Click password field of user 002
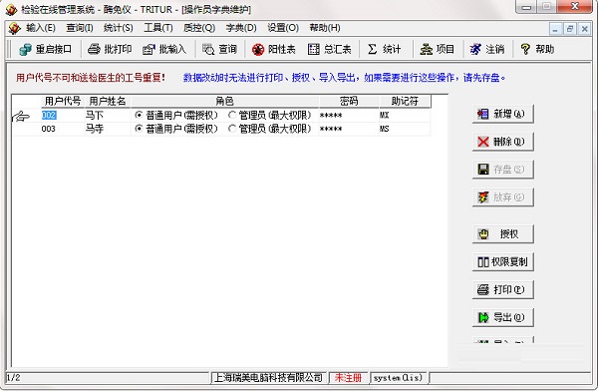This screenshot has width=598, height=391. pyautogui.click(x=349, y=116)
